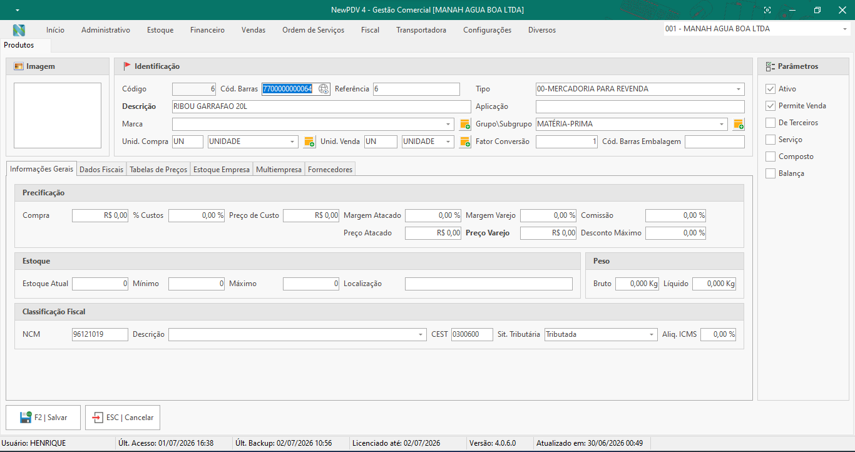Screen dimensions: 855x452
Task: Click the add icon next to Grupo\Subgrupo
Action: click(x=739, y=125)
